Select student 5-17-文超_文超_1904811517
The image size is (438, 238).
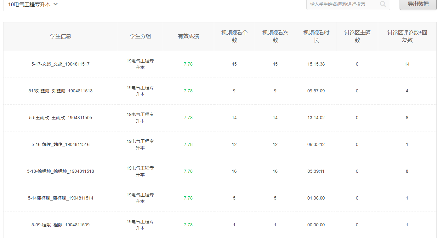coord(60,64)
